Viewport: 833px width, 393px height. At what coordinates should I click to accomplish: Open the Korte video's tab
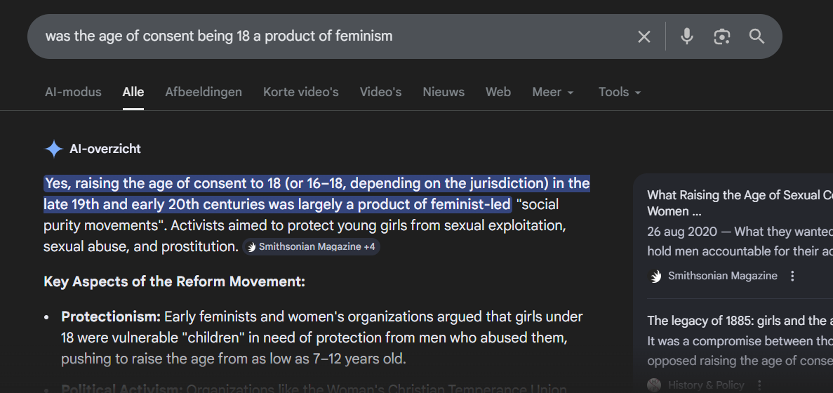[300, 92]
